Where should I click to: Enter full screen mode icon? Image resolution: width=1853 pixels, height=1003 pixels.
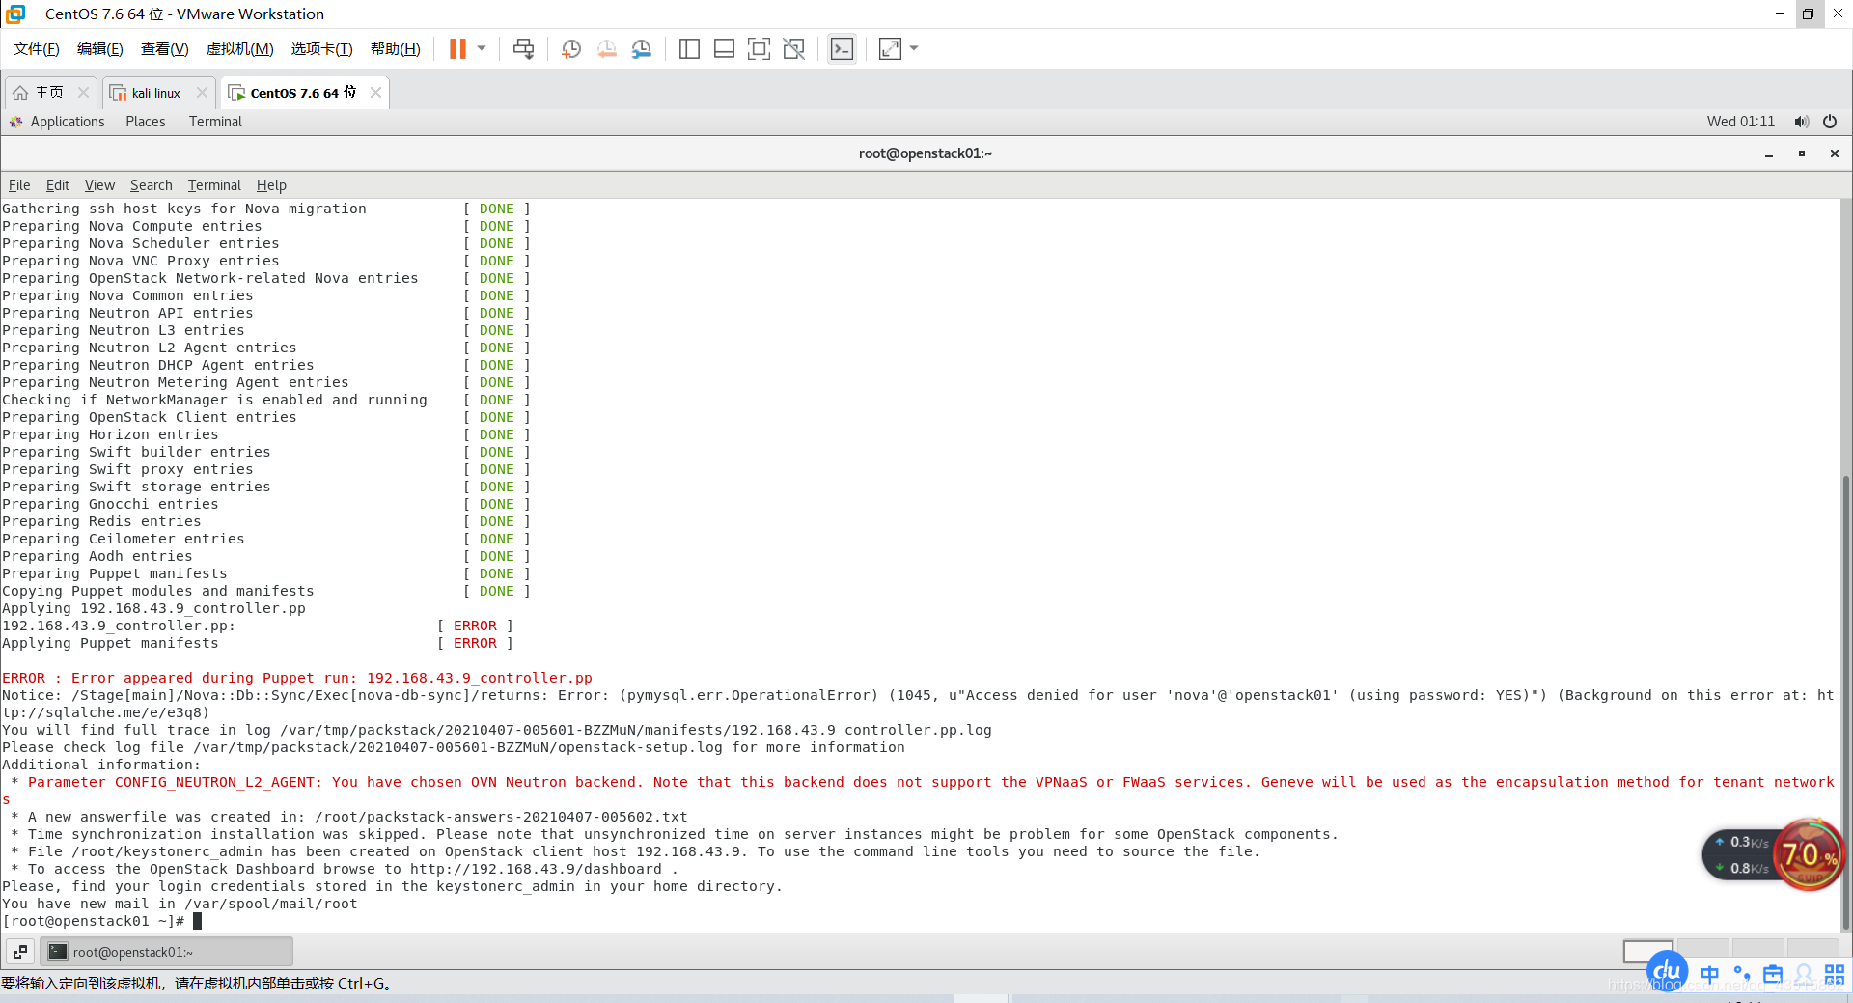(759, 48)
